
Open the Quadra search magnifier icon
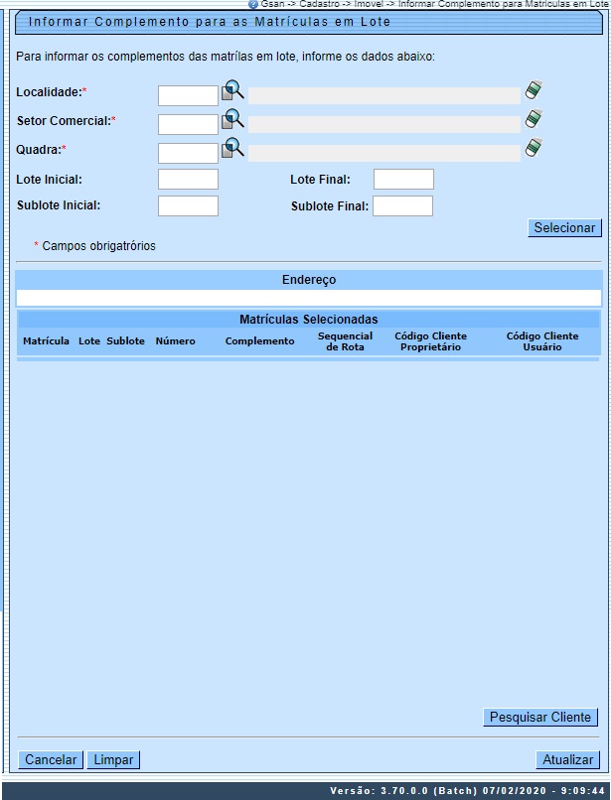[x=232, y=150]
